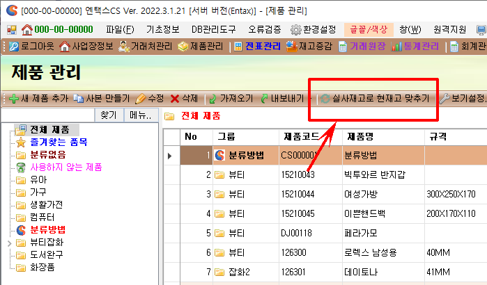487x285 pixels.
Task: Open 통계관리 bar chart icon
Action: pos(396,47)
